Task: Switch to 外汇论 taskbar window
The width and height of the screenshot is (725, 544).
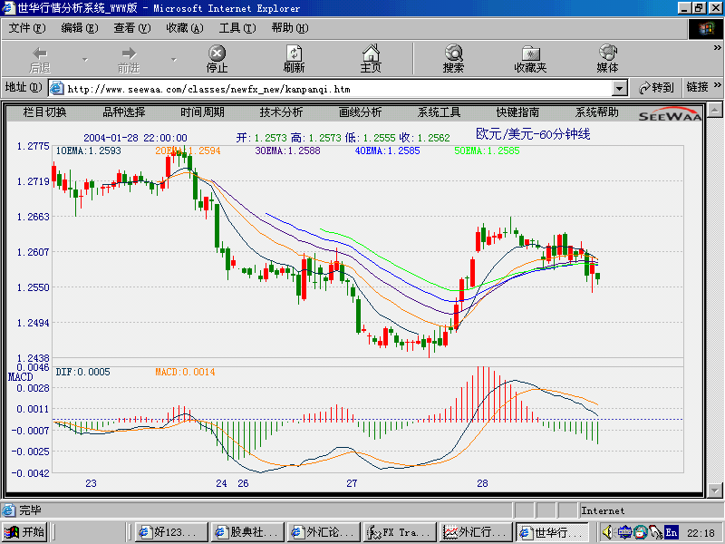Action: (x=324, y=532)
